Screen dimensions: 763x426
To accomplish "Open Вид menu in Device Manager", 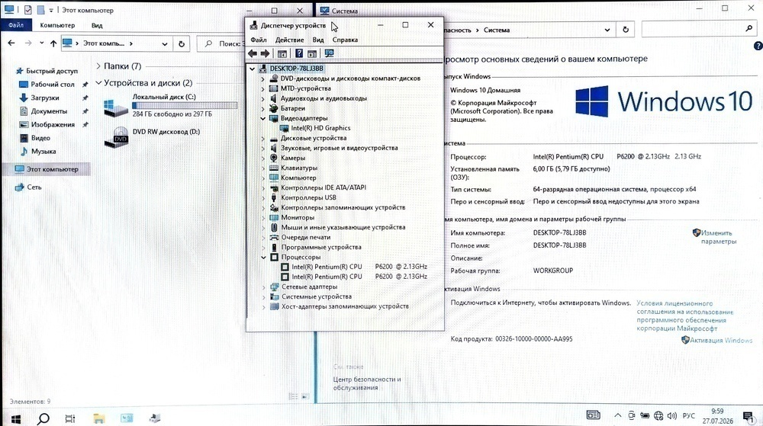I will [318, 40].
